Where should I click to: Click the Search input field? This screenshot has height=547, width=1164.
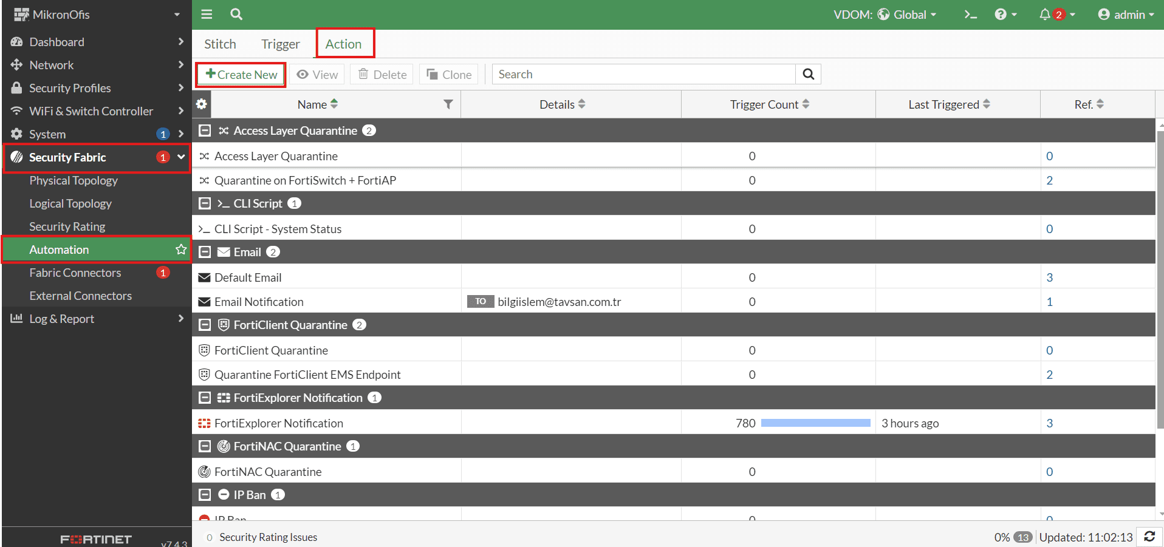tap(643, 74)
